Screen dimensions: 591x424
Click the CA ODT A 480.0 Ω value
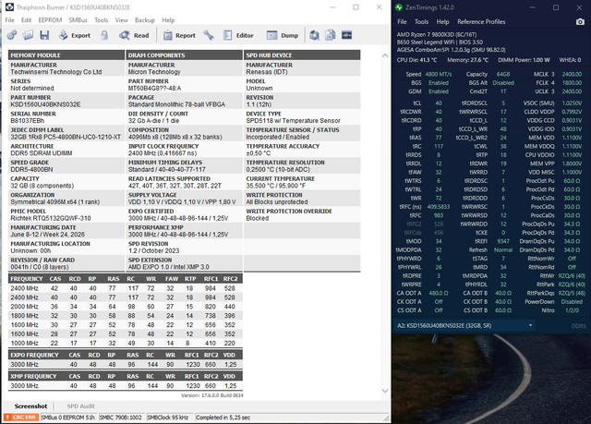coord(439,293)
